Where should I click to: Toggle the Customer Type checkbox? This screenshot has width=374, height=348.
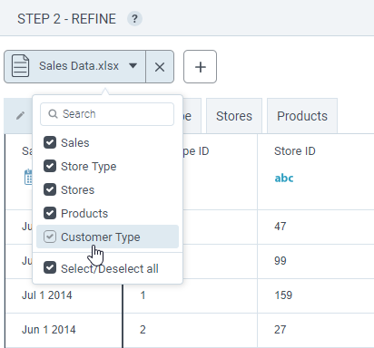(x=50, y=237)
